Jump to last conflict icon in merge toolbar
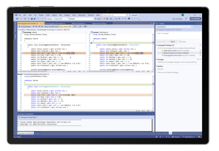This screenshot has width=219, height=151. click(39, 27)
